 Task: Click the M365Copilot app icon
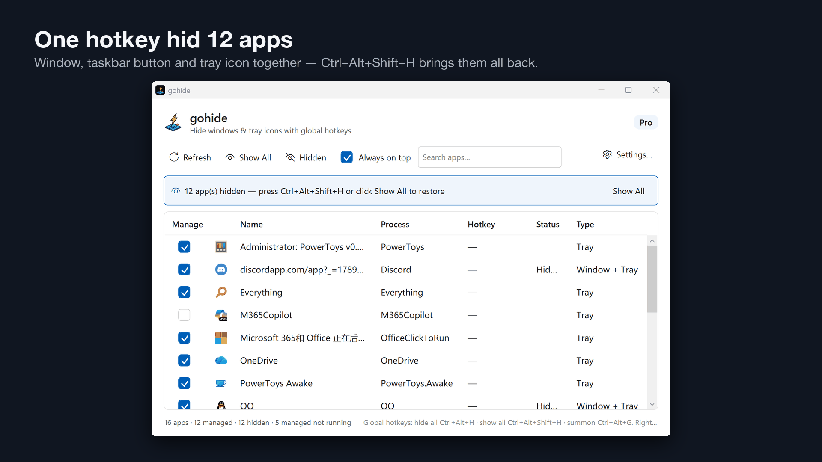click(221, 315)
